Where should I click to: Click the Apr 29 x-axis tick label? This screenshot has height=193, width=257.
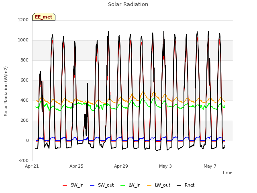point(121,166)
